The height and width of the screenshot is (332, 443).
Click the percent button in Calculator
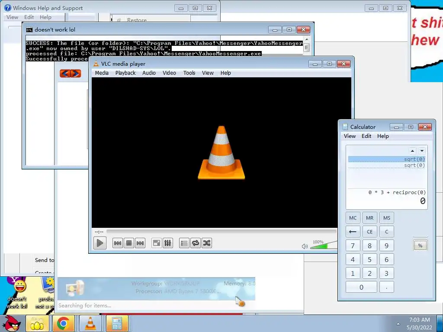point(421,246)
